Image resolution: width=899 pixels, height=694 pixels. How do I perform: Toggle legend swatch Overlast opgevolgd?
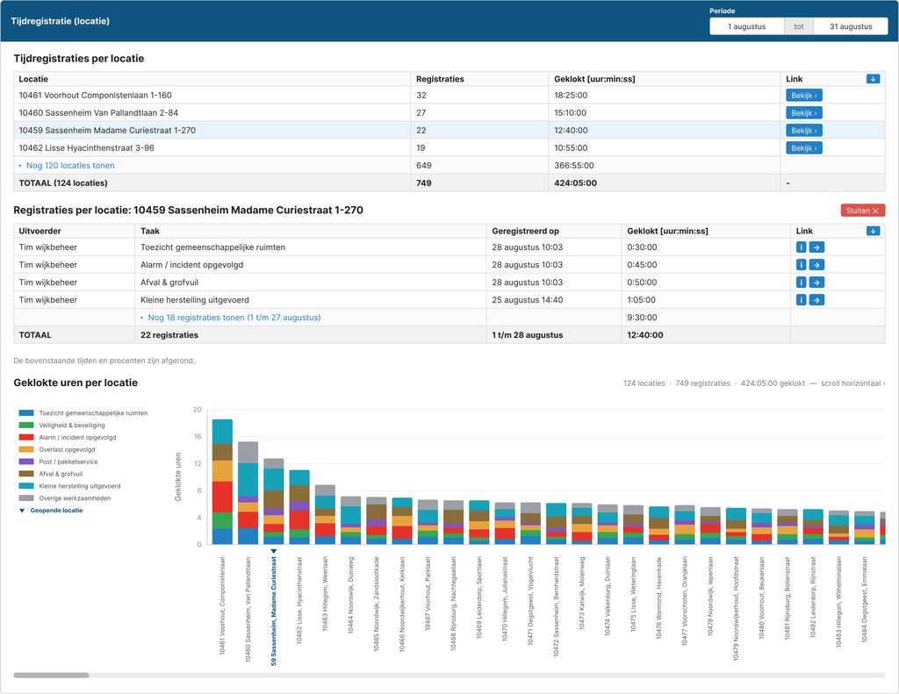tap(26, 449)
